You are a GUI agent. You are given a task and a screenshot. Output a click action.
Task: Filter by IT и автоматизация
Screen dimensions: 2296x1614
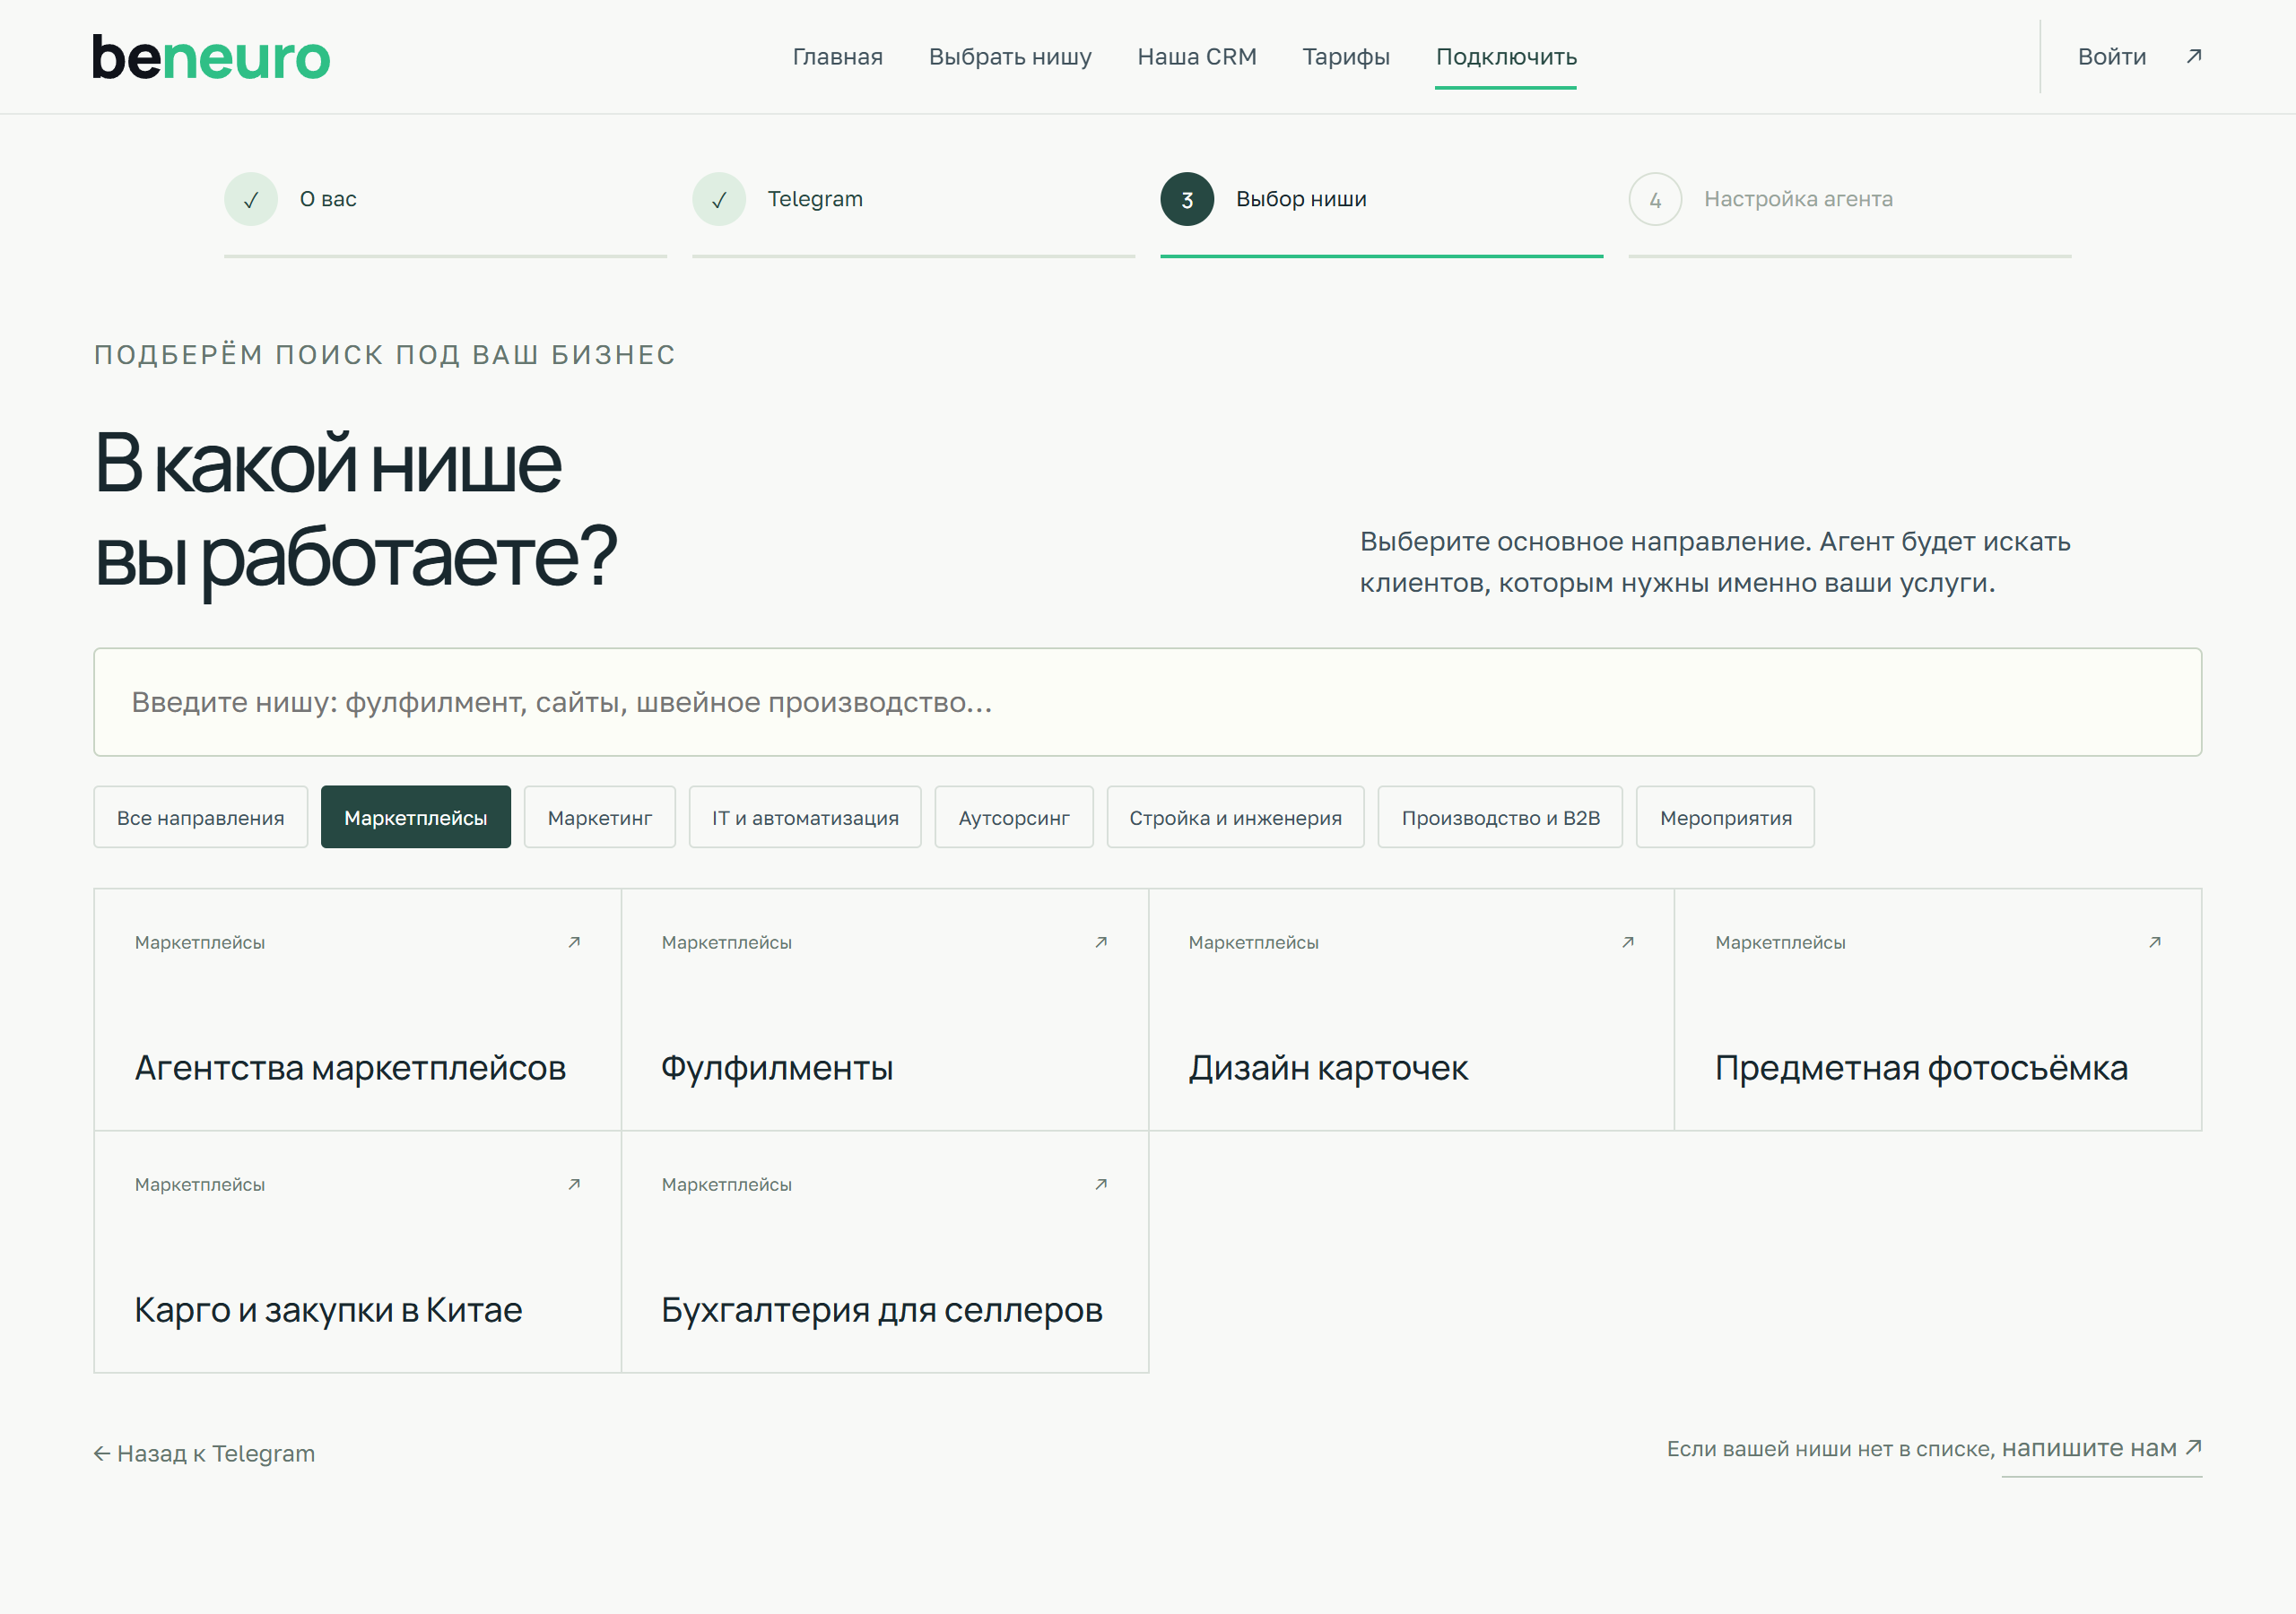[805, 817]
